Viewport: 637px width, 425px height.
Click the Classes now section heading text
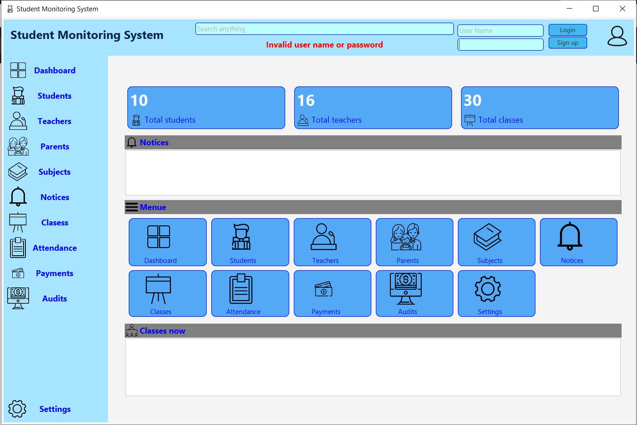pos(162,331)
